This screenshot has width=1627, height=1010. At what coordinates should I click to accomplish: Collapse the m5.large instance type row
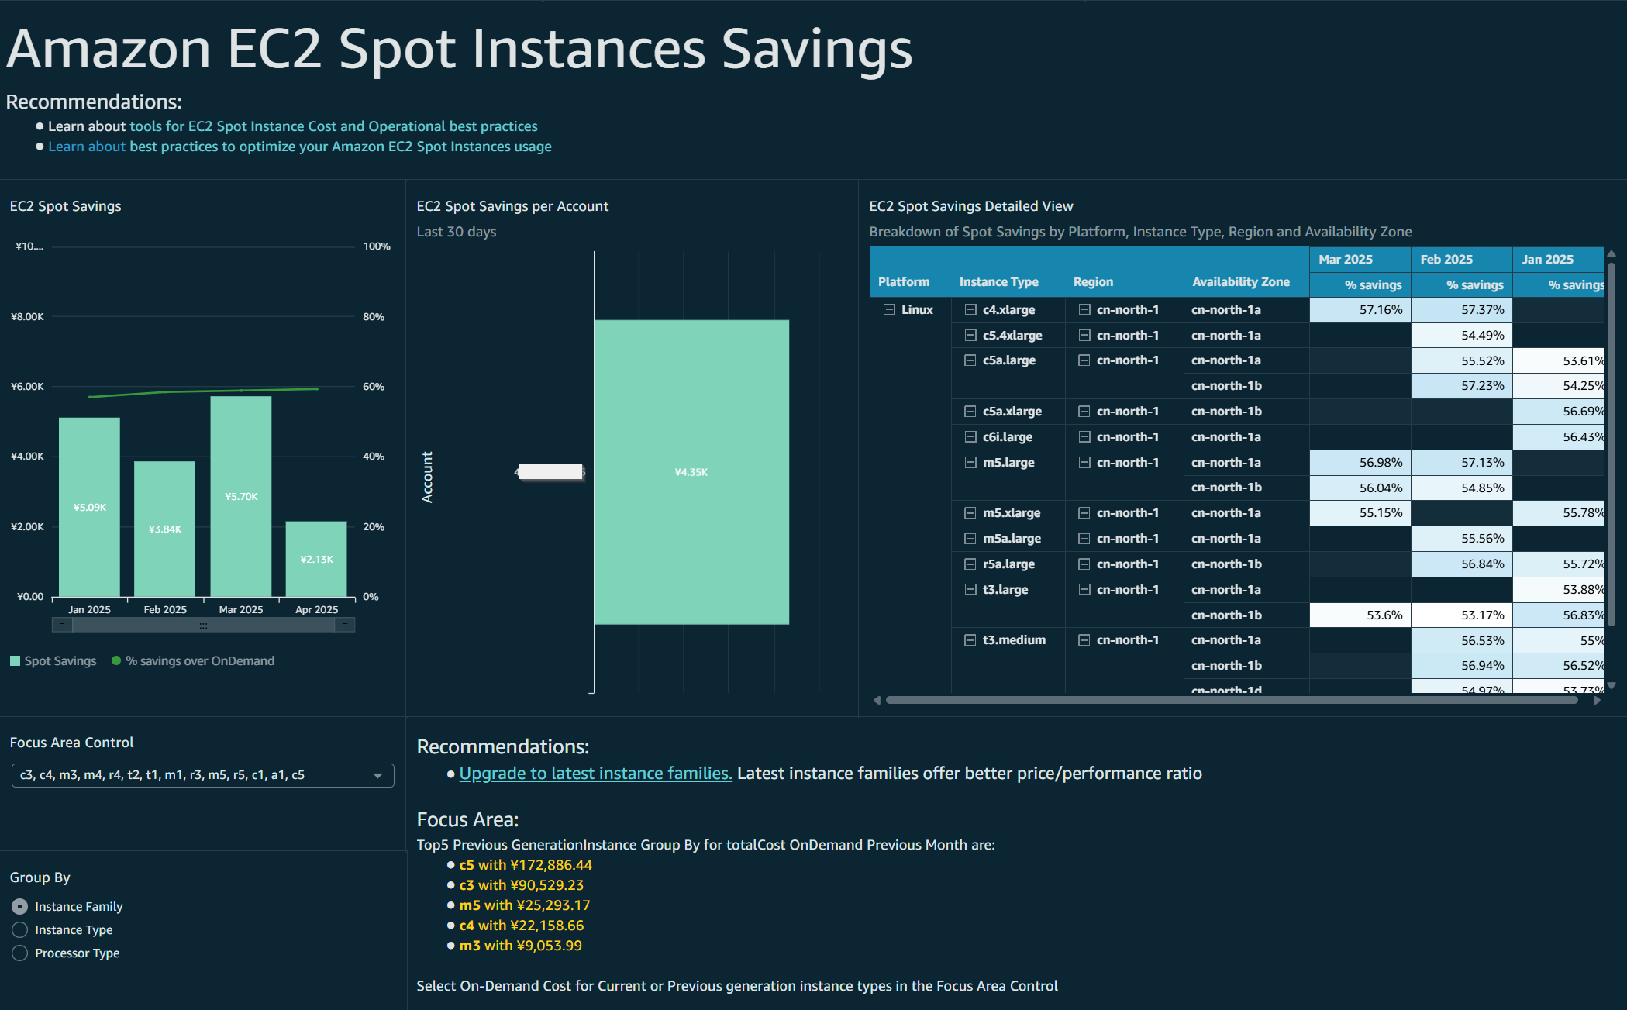[970, 462]
